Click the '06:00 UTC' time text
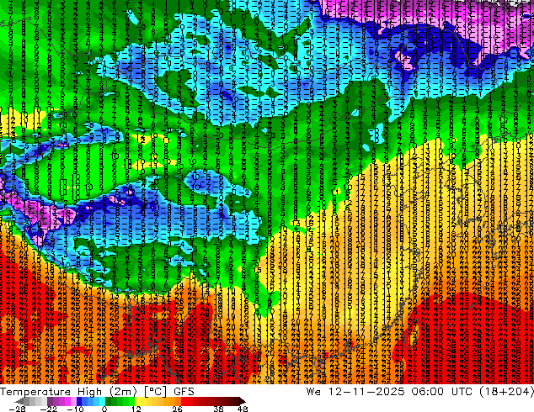 441,392
